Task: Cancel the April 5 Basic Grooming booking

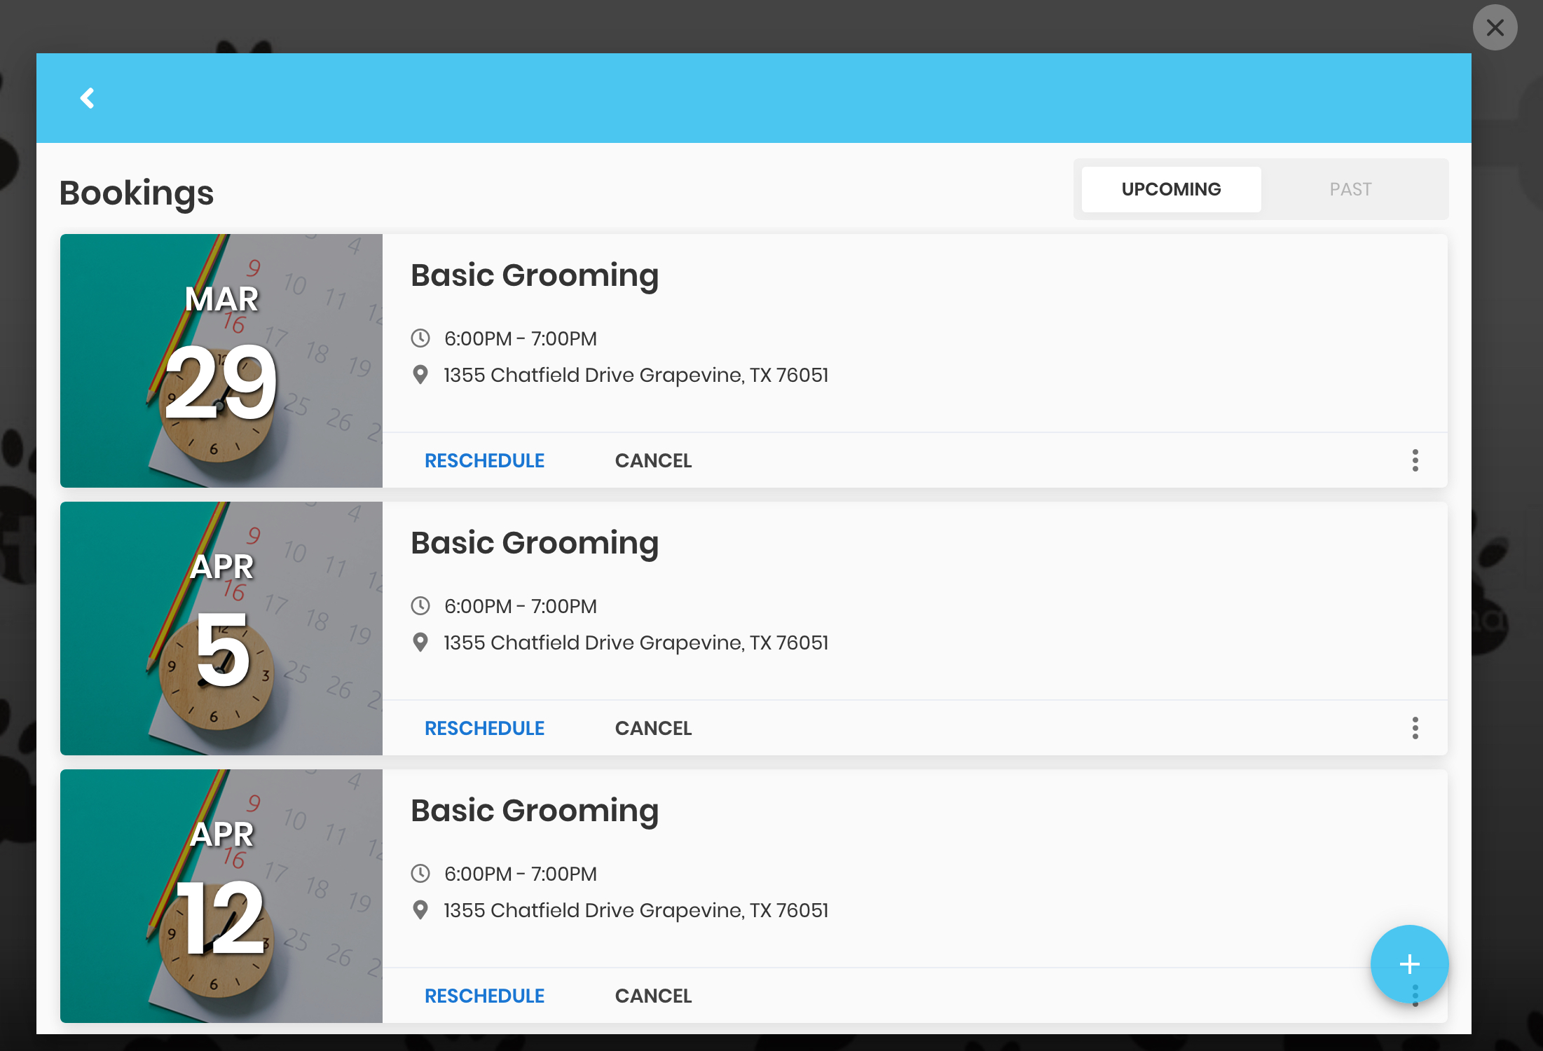Action: pyautogui.click(x=653, y=728)
